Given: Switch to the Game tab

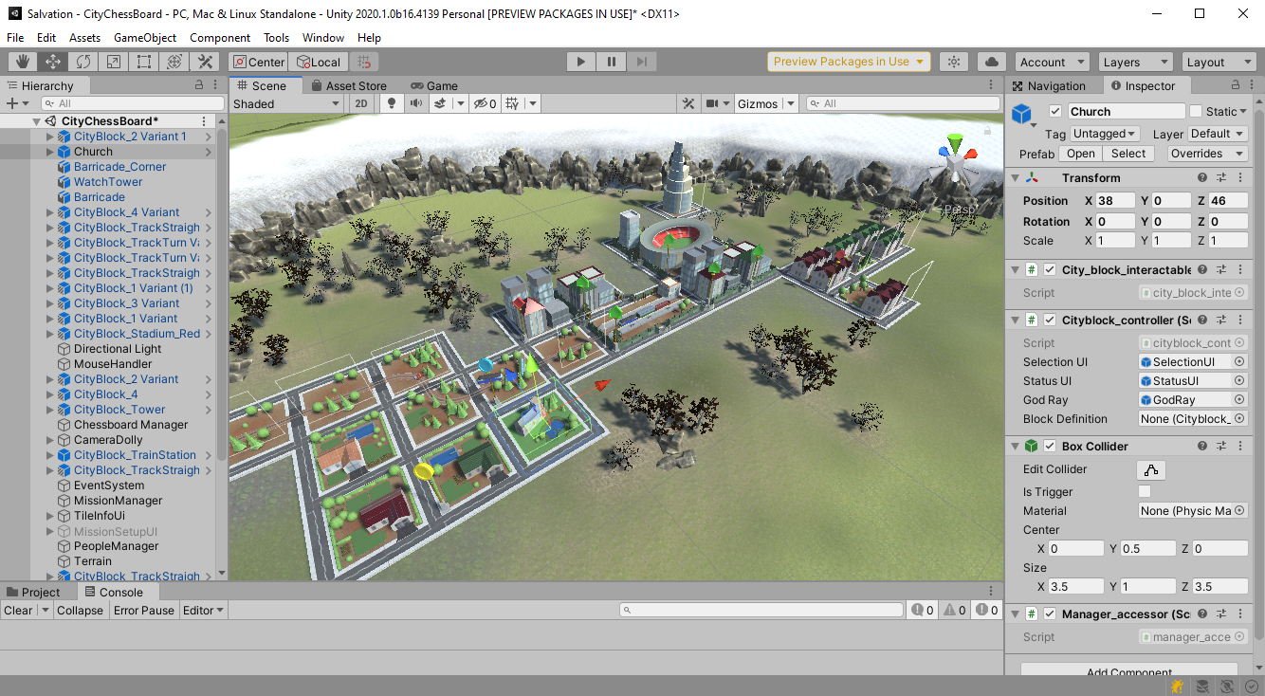Looking at the screenshot, I should coord(434,85).
